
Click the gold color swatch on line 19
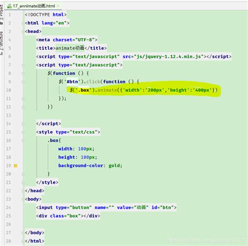[16, 166]
